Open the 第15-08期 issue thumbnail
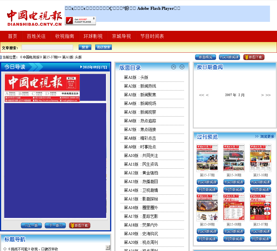277x251 pixels. [234, 207]
